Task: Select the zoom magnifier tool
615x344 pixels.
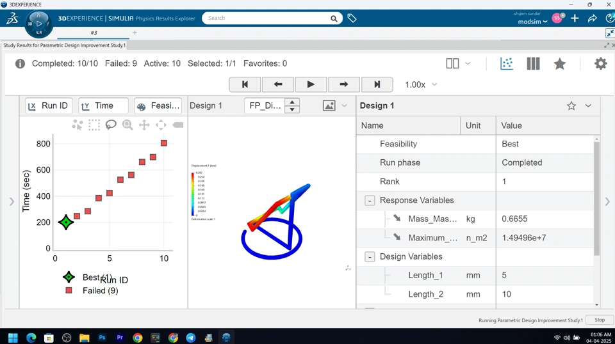Action: tap(127, 125)
